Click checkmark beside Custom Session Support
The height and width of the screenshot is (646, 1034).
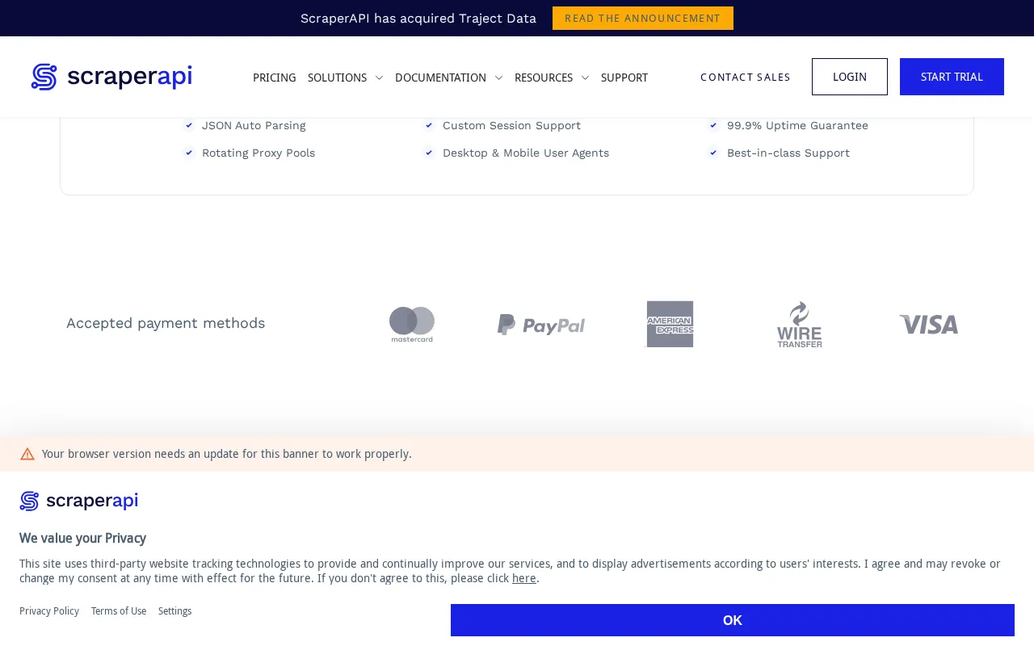click(430, 125)
